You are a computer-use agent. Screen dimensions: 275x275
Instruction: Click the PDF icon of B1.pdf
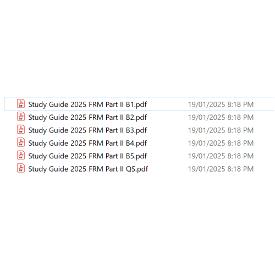[x=21, y=104]
